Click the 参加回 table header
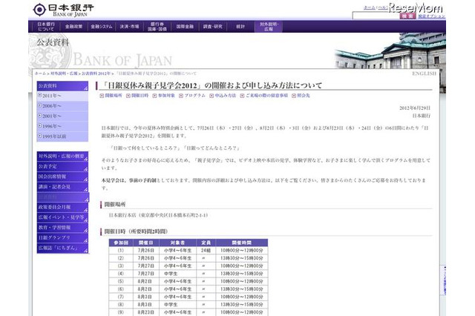The image size is (475, 316). pos(121,243)
